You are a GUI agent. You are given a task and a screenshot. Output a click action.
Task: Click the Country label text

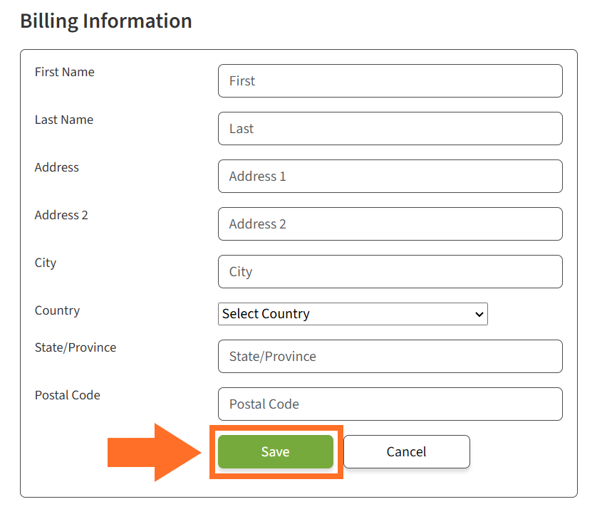coord(57,310)
